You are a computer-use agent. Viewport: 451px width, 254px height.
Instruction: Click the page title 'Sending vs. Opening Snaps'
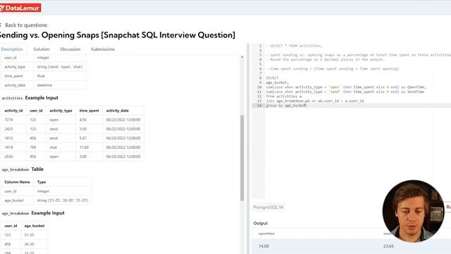point(118,35)
